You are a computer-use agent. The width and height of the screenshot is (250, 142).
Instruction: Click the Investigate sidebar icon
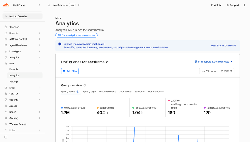(6, 51)
